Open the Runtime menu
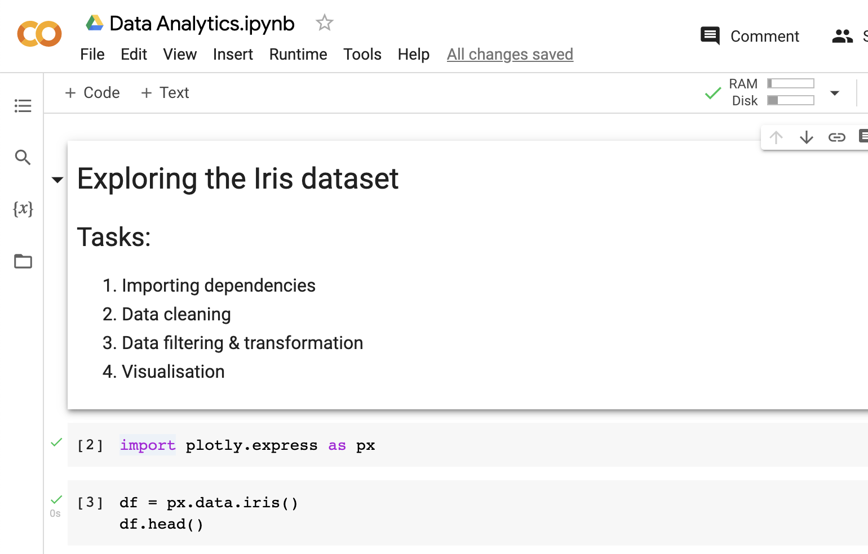This screenshot has width=868, height=554. coord(298,54)
